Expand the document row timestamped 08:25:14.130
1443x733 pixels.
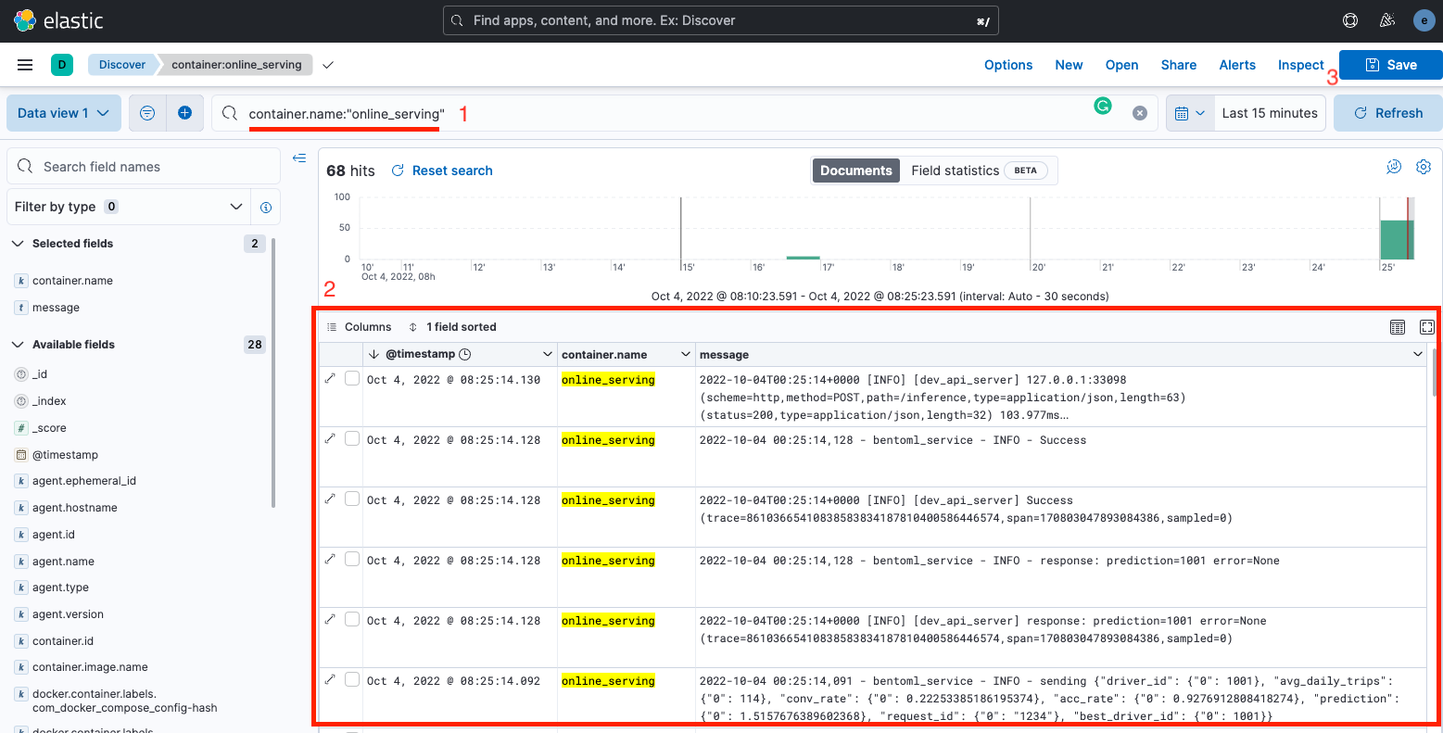pyautogui.click(x=330, y=378)
